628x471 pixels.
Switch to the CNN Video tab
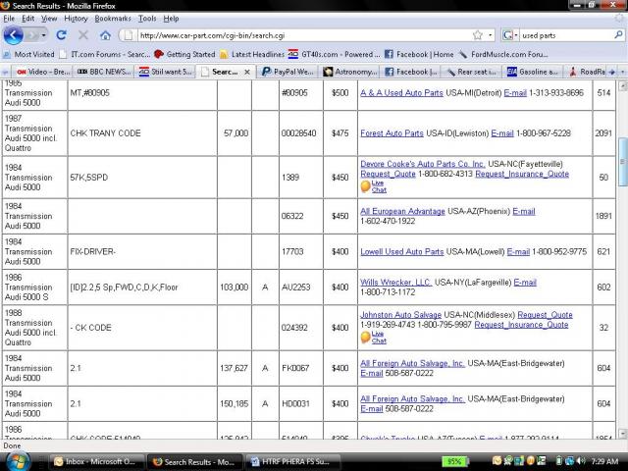tap(42, 72)
